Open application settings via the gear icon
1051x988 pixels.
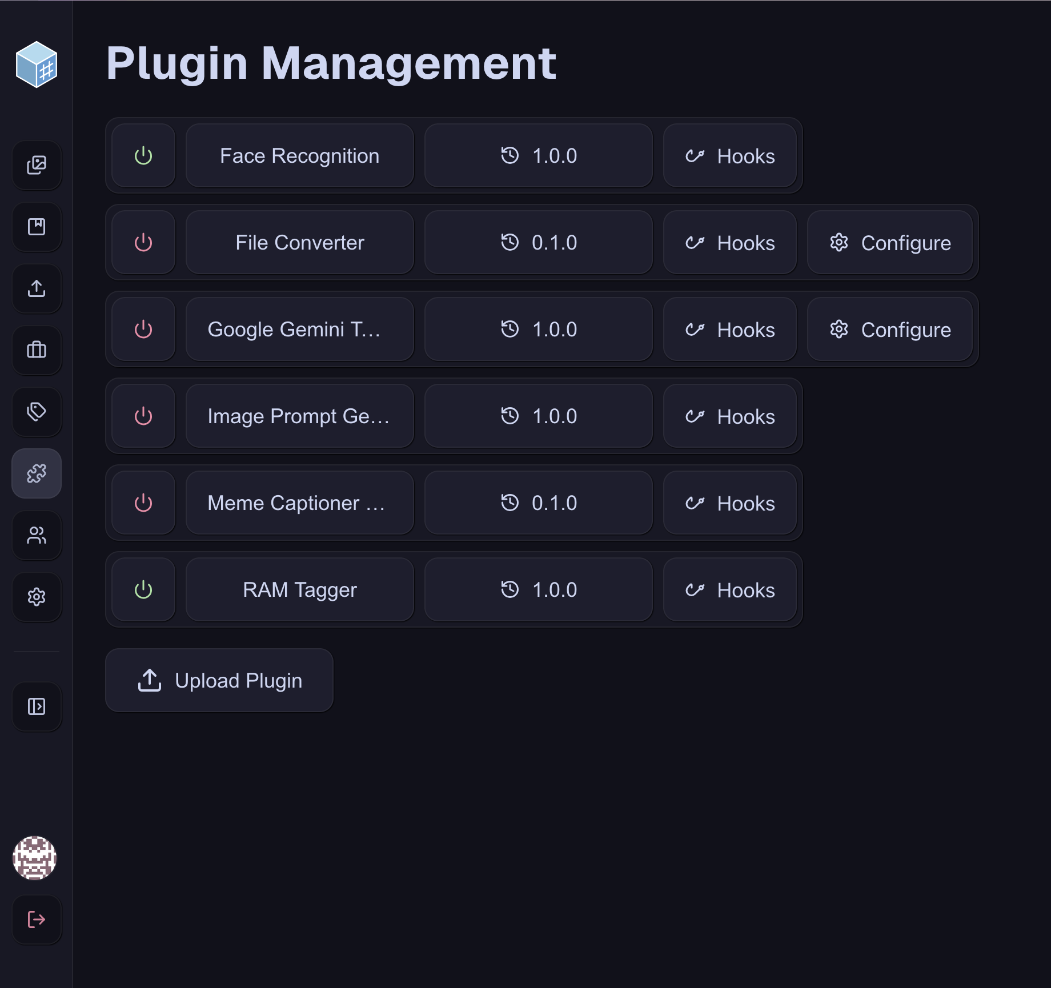pyautogui.click(x=37, y=597)
